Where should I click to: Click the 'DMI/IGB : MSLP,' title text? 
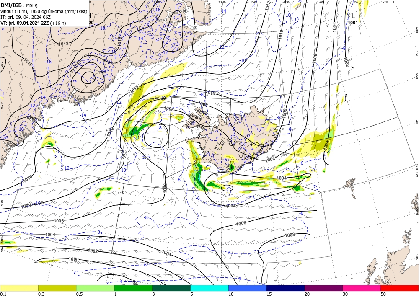19,5
